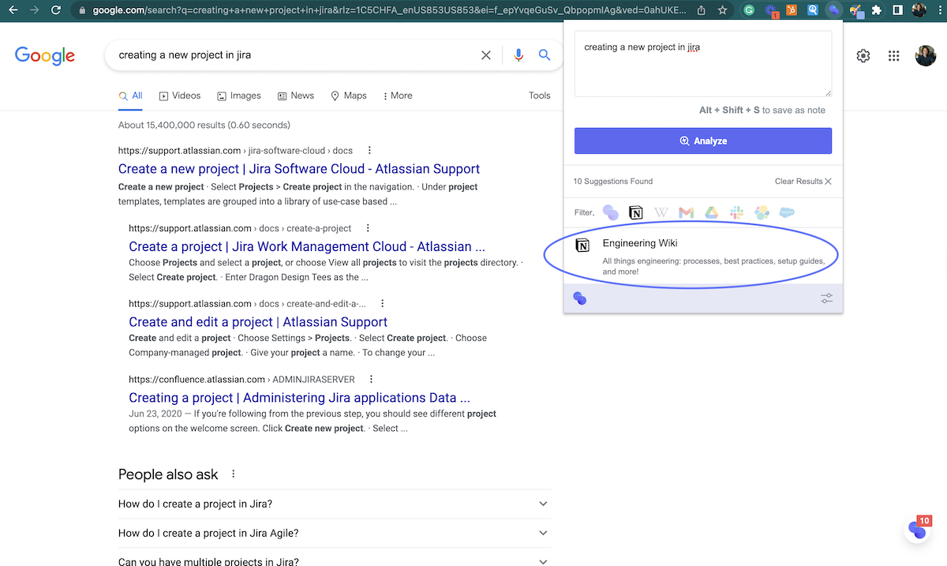
Task: Bookmark the page with the star icon
Action: point(723,10)
